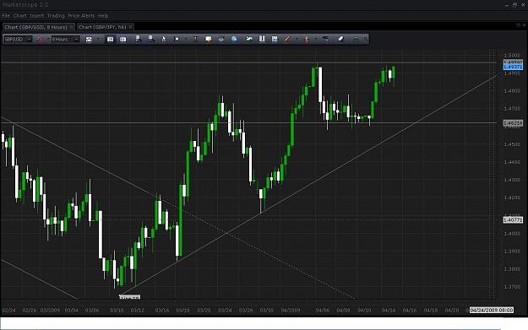The image size is (528, 330).
Task: Click the blue 1.49371 current price label
Action: click(513, 67)
